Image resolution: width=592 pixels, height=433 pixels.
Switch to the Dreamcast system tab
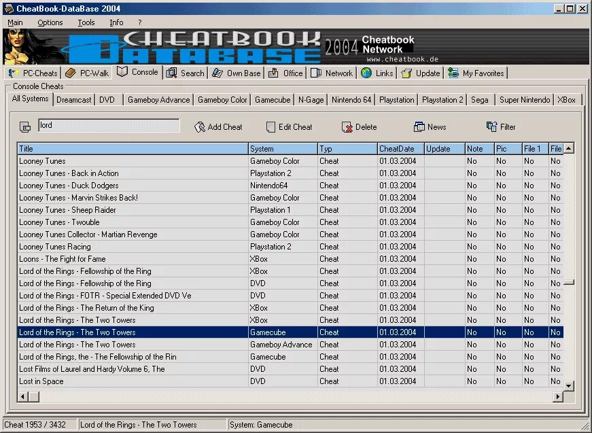pos(74,100)
